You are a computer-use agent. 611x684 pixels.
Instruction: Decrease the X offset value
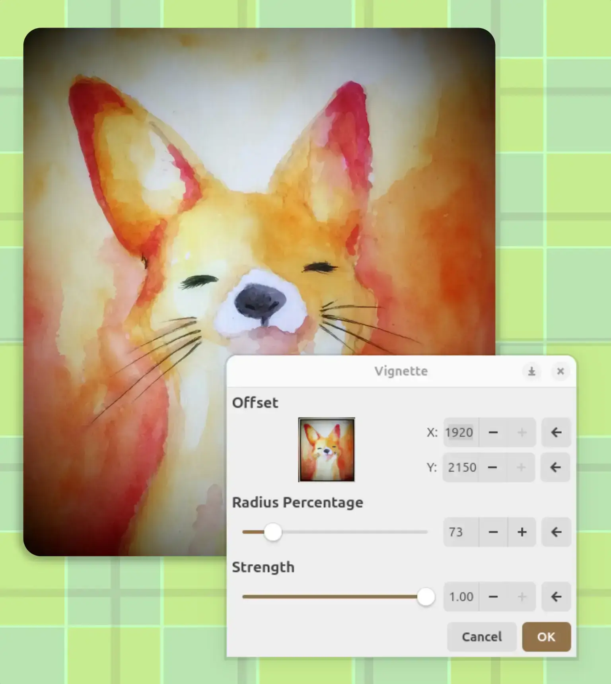[493, 432]
